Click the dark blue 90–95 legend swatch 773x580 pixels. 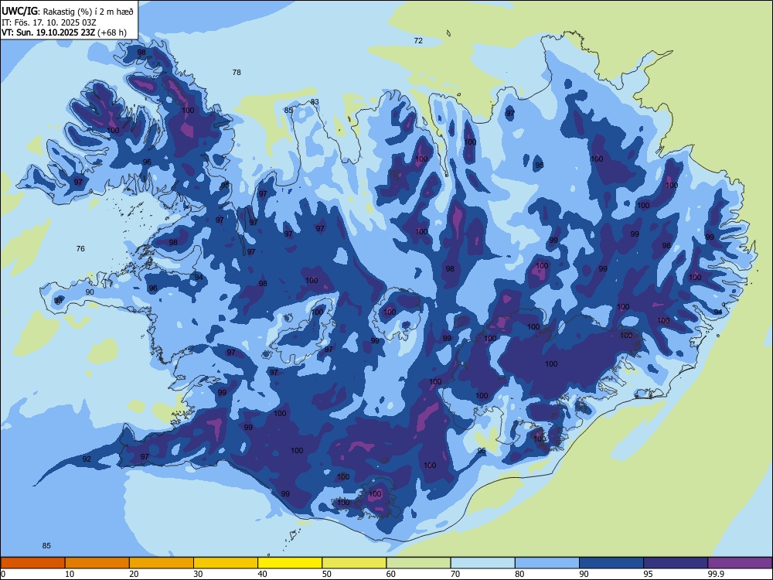click(611, 563)
